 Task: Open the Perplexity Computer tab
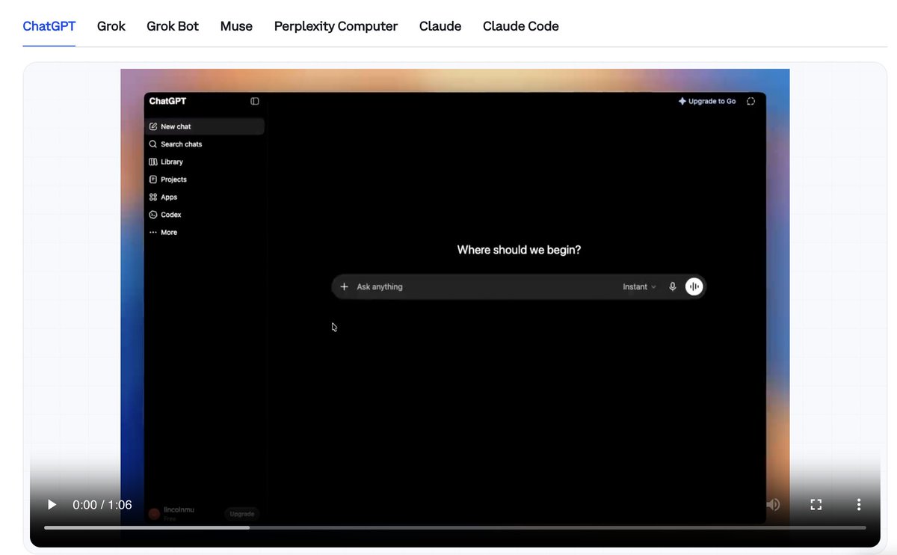click(x=336, y=26)
